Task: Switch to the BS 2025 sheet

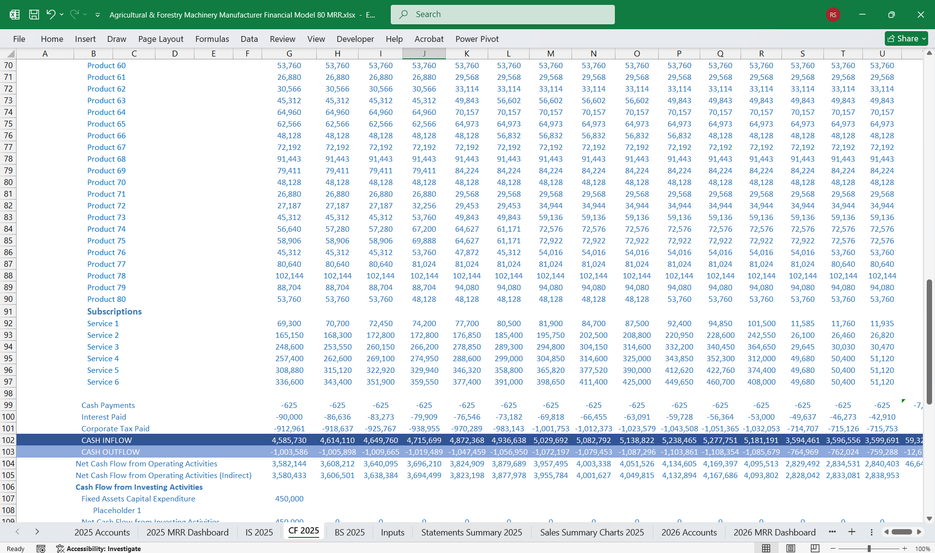Action: [350, 532]
